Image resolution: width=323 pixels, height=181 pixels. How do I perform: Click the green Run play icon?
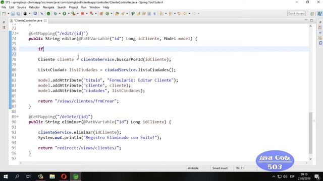click(64, 14)
